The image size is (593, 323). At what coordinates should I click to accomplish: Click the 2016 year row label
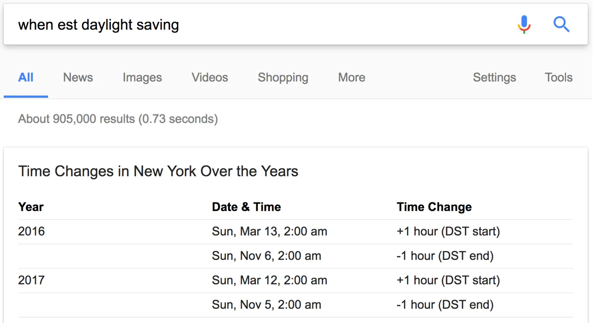point(31,231)
